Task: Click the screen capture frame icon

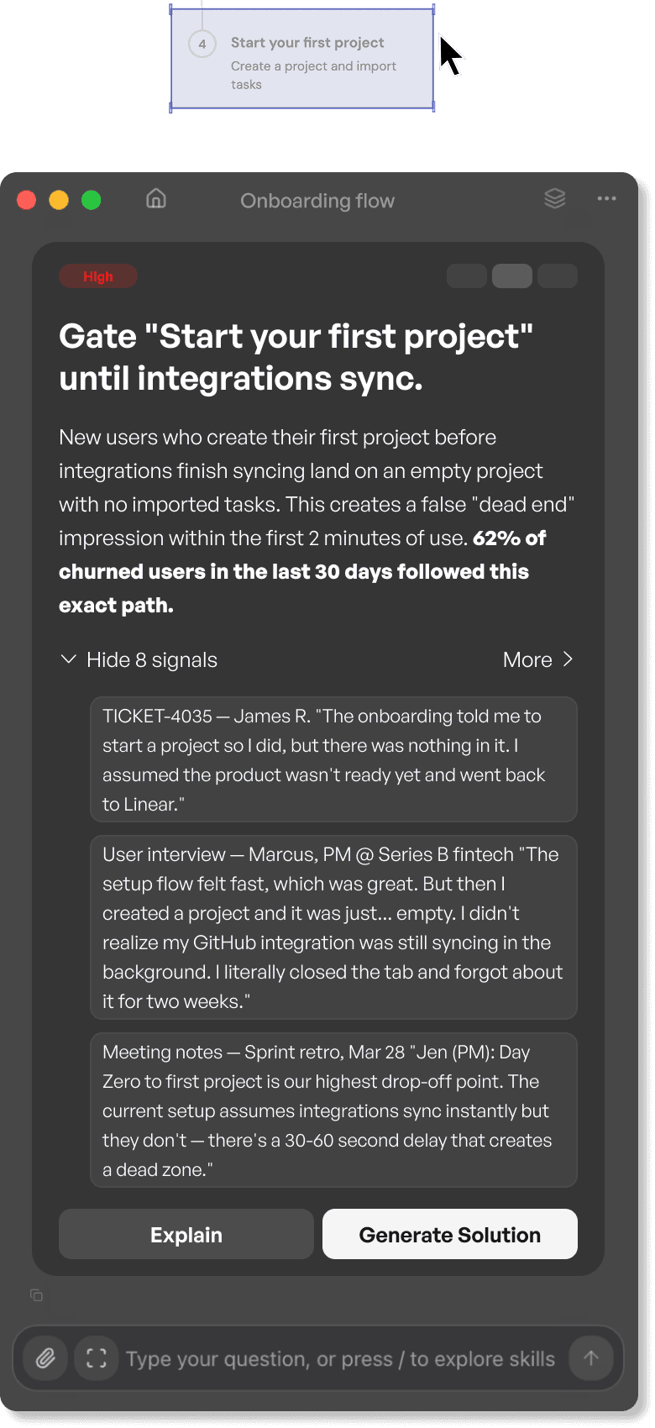Action: 96,1357
